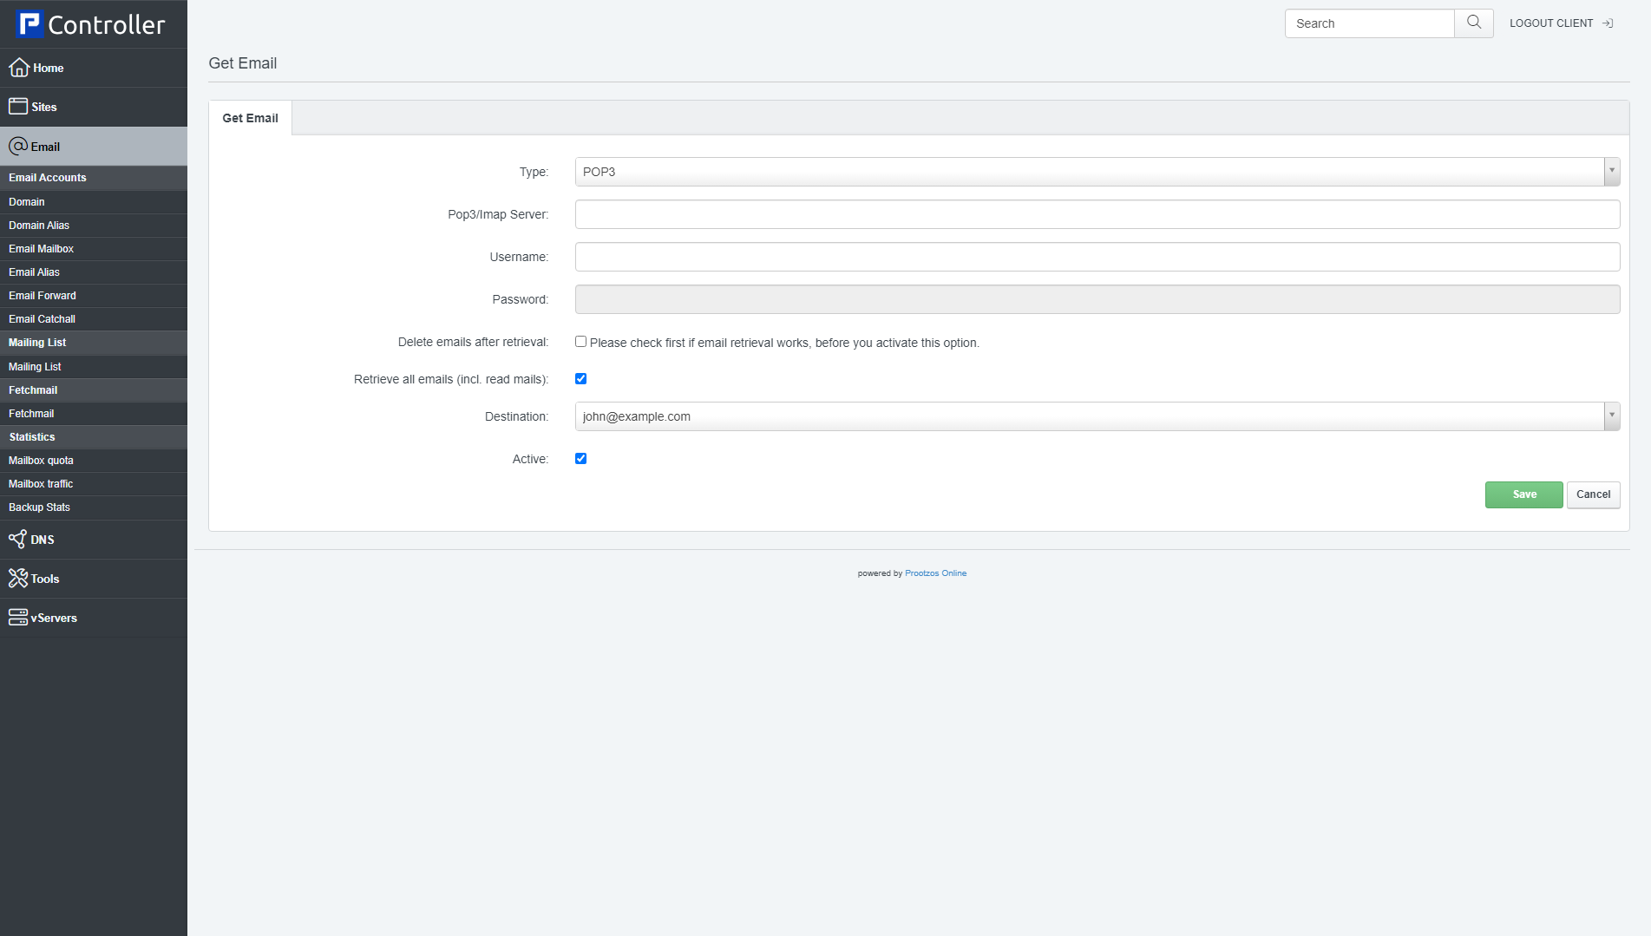Open the DNS section icon
The width and height of the screenshot is (1651, 936).
coord(18,539)
